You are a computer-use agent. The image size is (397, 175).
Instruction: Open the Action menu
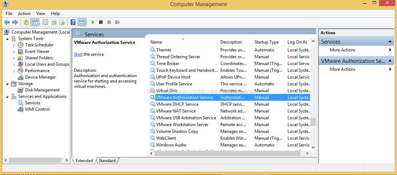(24, 14)
